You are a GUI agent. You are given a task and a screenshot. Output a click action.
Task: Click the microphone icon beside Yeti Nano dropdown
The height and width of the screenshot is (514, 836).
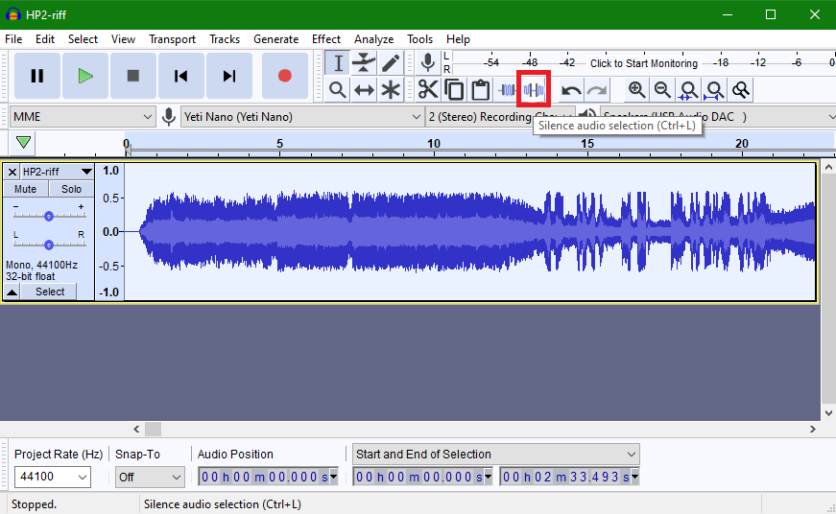tap(169, 117)
